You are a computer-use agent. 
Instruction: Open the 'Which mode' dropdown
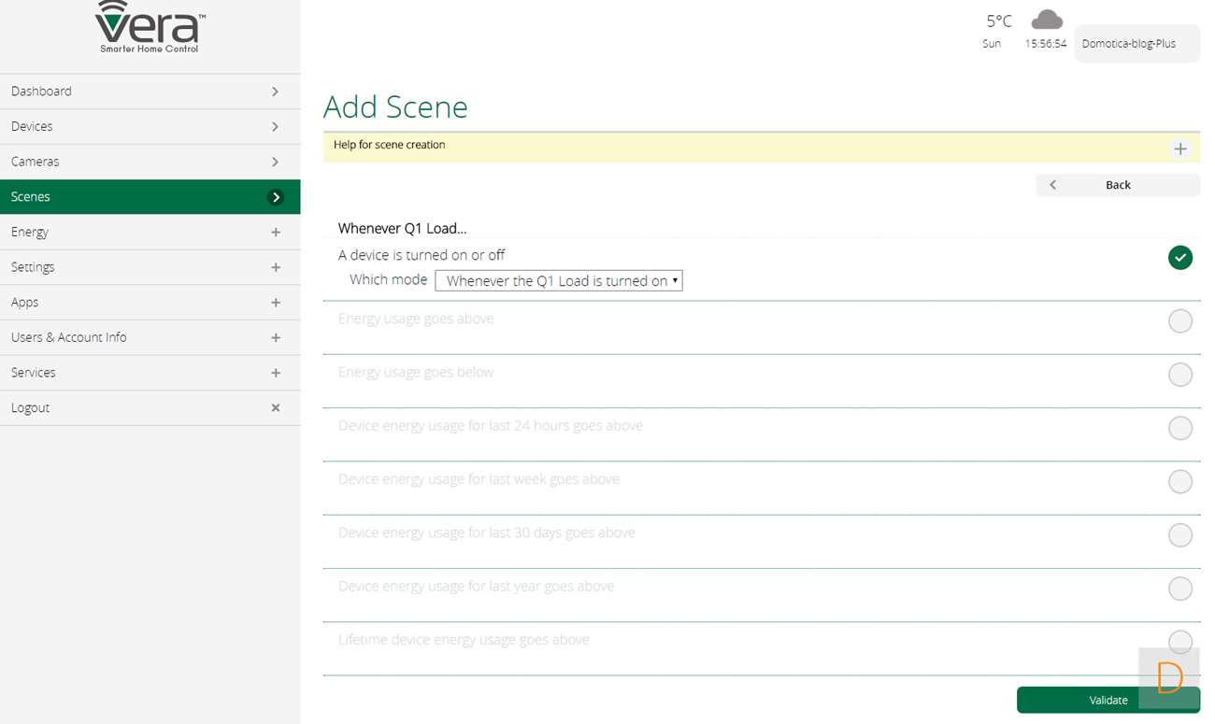(558, 281)
